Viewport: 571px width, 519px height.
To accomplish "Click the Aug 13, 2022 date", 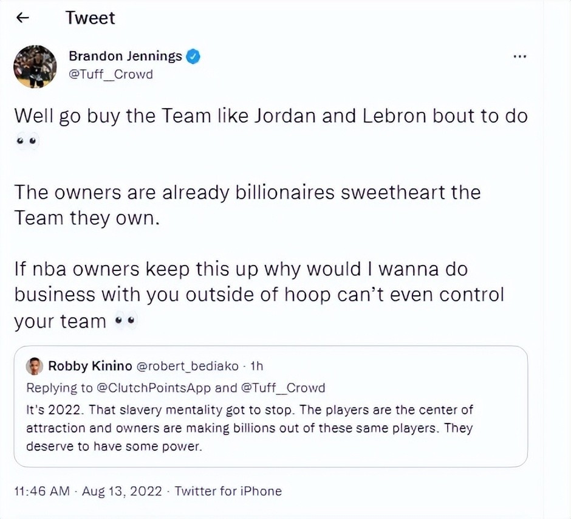I will click(121, 491).
